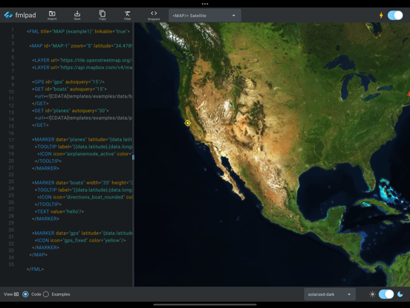Click the three-dot multitasking handle at top
The height and width of the screenshot is (308, 410).
[x=205, y=4]
